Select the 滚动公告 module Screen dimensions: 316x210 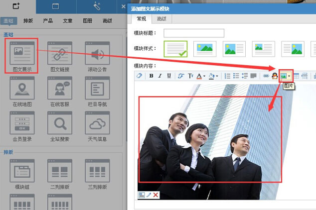pyautogui.click(x=97, y=57)
